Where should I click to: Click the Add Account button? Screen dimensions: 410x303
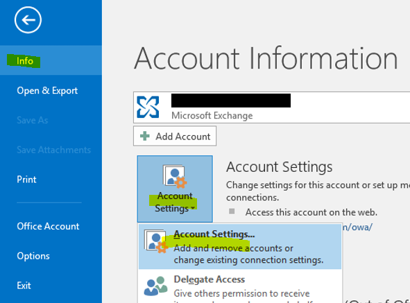coord(175,136)
